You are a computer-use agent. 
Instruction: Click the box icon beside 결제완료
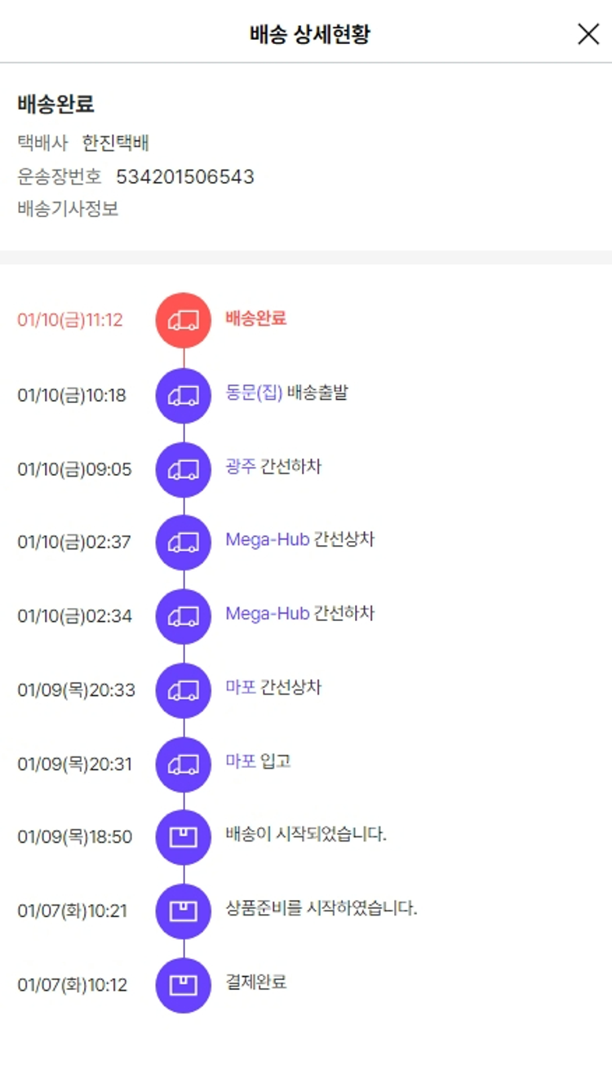(184, 985)
